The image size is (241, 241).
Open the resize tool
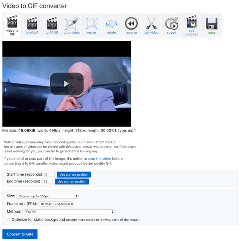click(92, 26)
